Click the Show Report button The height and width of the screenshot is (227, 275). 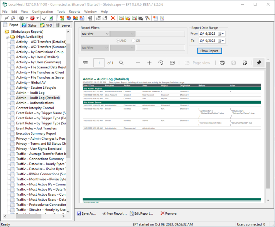pyautogui.click(x=209, y=51)
